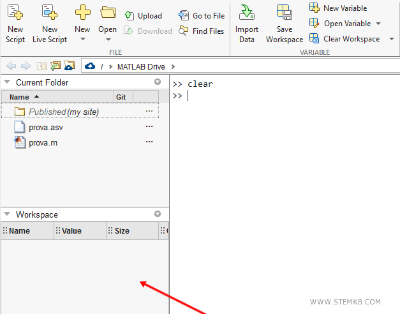
Task: Collapse the Workspace panel
Action: (x=7, y=215)
